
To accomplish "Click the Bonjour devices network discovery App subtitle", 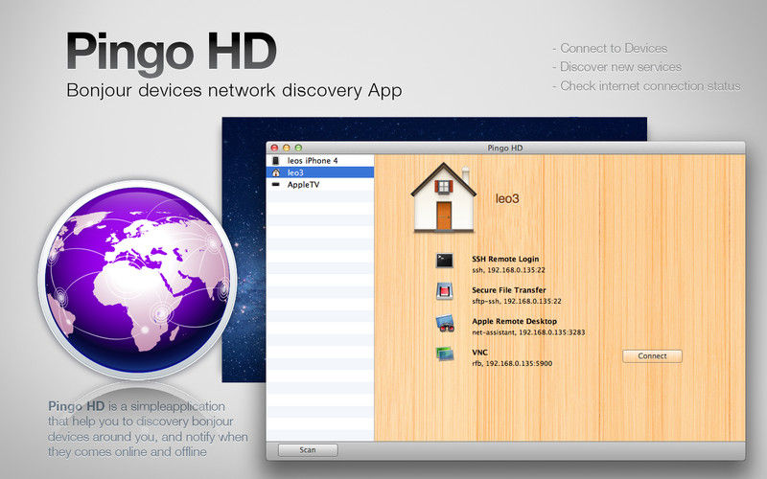I will [234, 90].
